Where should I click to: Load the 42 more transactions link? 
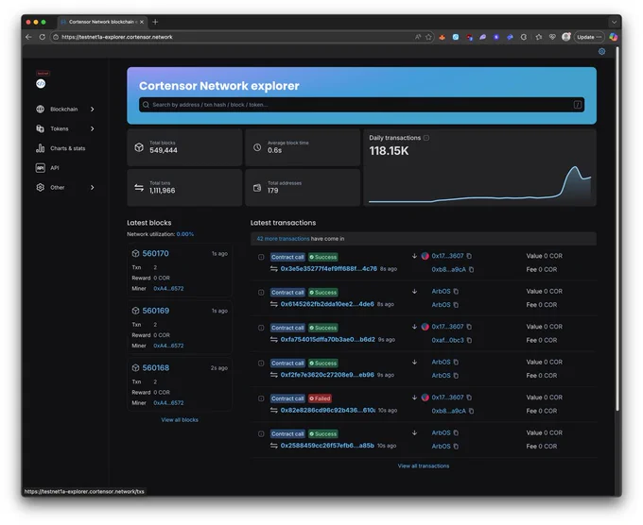(283, 239)
